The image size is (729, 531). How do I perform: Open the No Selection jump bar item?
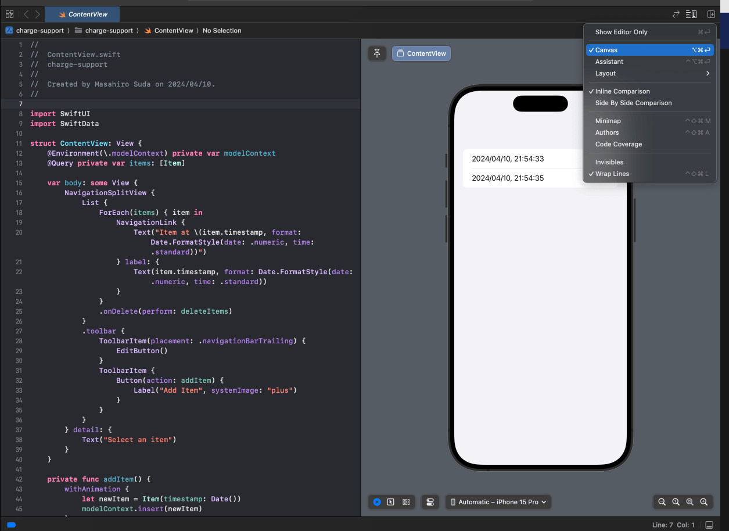point(222,30)
